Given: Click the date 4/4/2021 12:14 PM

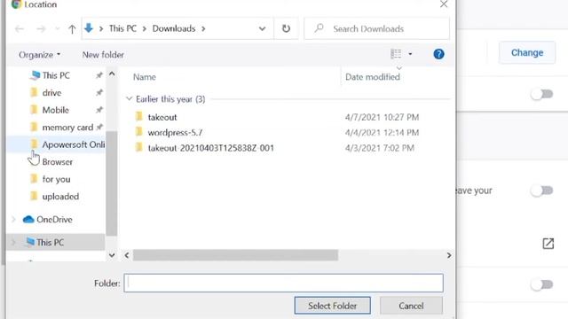Looking at the screenshot, I should [x=382, y=132].
